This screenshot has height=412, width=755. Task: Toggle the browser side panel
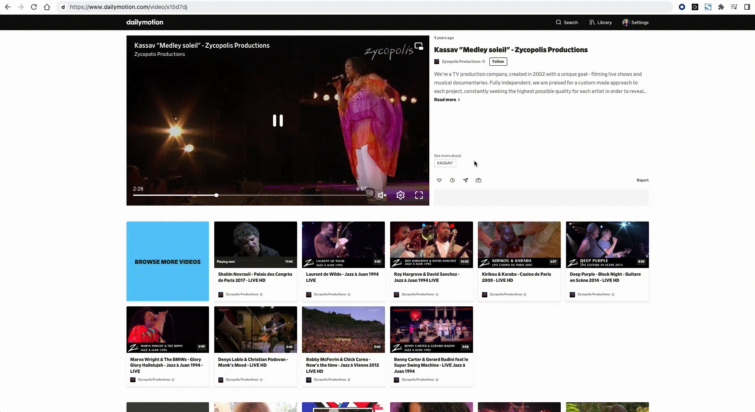click(747, 7)
